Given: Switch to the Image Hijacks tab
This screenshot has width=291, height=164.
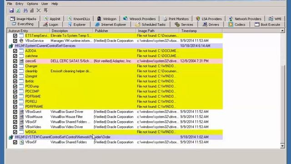Looking at the screenshot, I should click(x=23, y=19).
